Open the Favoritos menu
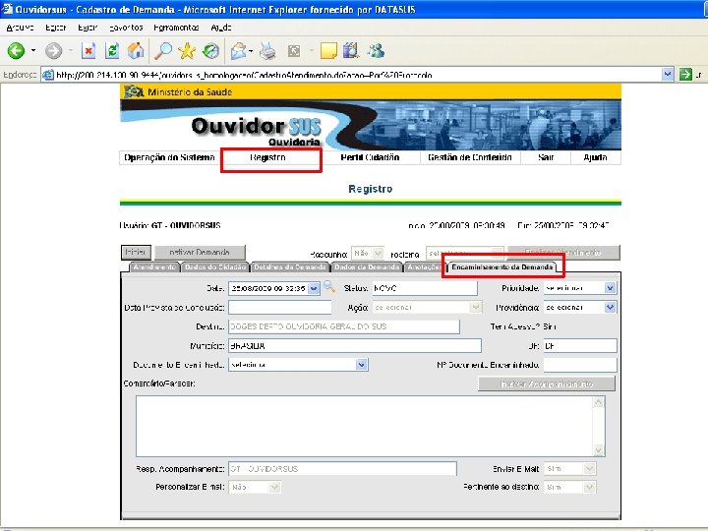The image size is (708, 531). (x=126, y=28)
